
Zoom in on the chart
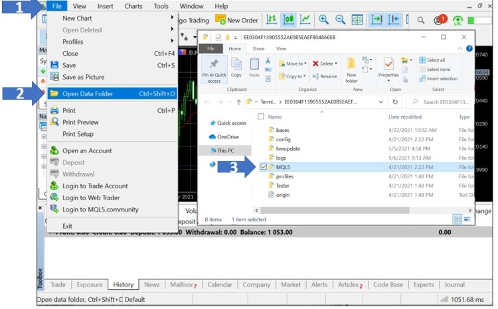coord(323,20)
